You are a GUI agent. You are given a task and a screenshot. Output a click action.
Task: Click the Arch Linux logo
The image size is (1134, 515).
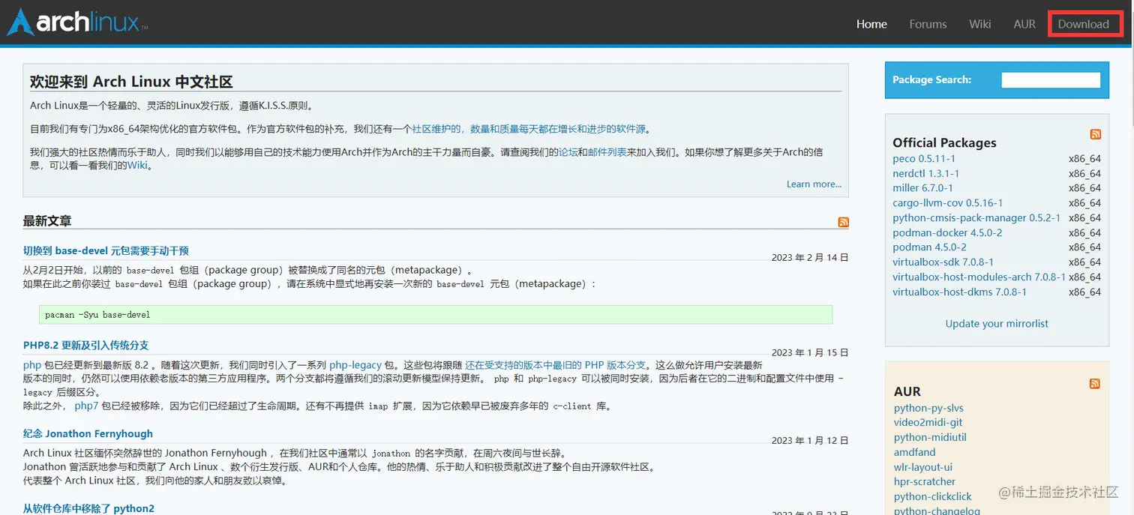[x=77, y=22]
